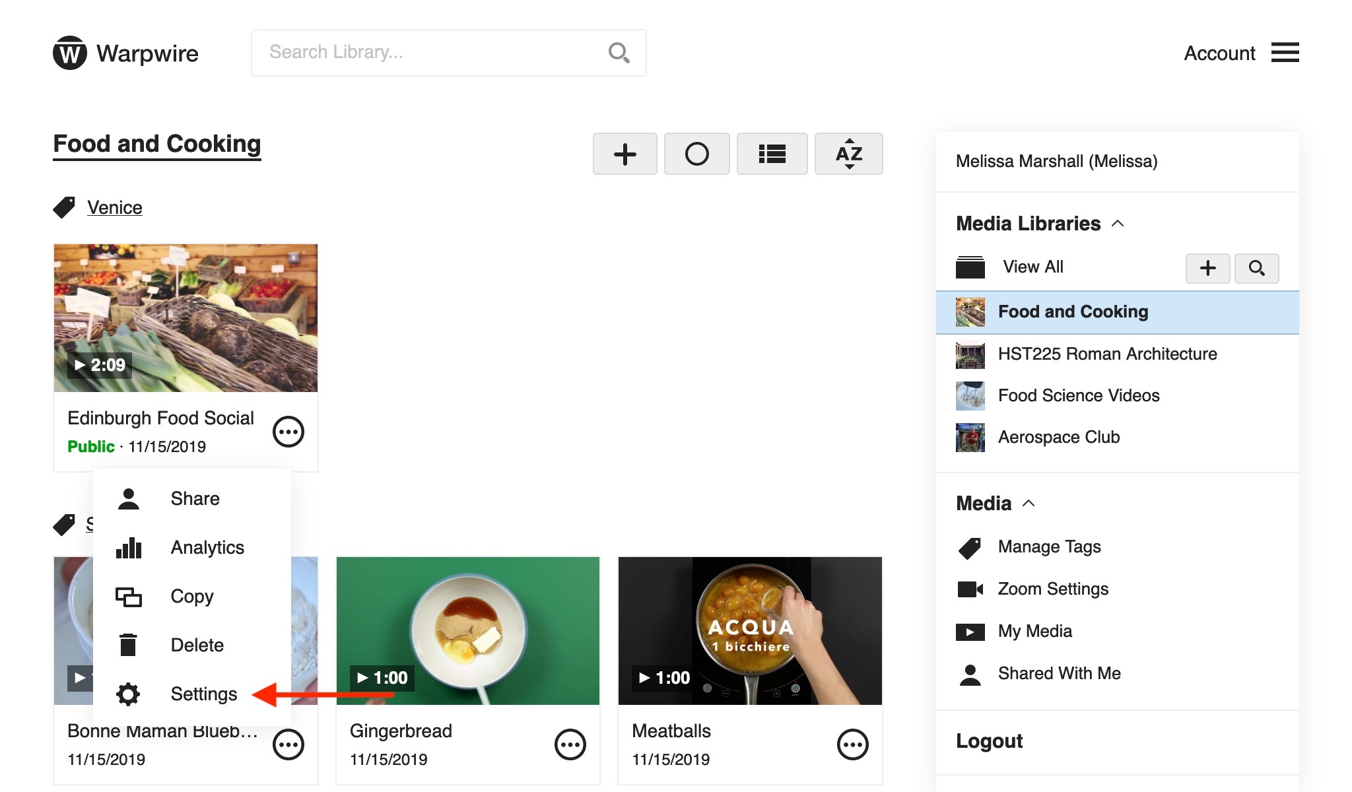
Task: Click the Meatballs video options button
Action: (853, 745)
